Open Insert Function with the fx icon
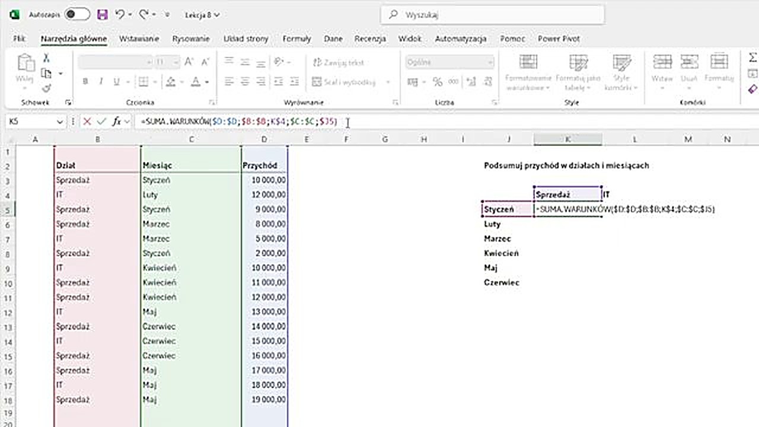Viewport: 759px width, 427px height. tap(116, 122)
